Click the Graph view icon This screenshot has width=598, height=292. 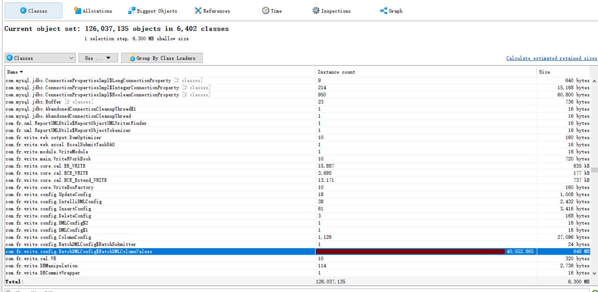[x=383, y=11]
